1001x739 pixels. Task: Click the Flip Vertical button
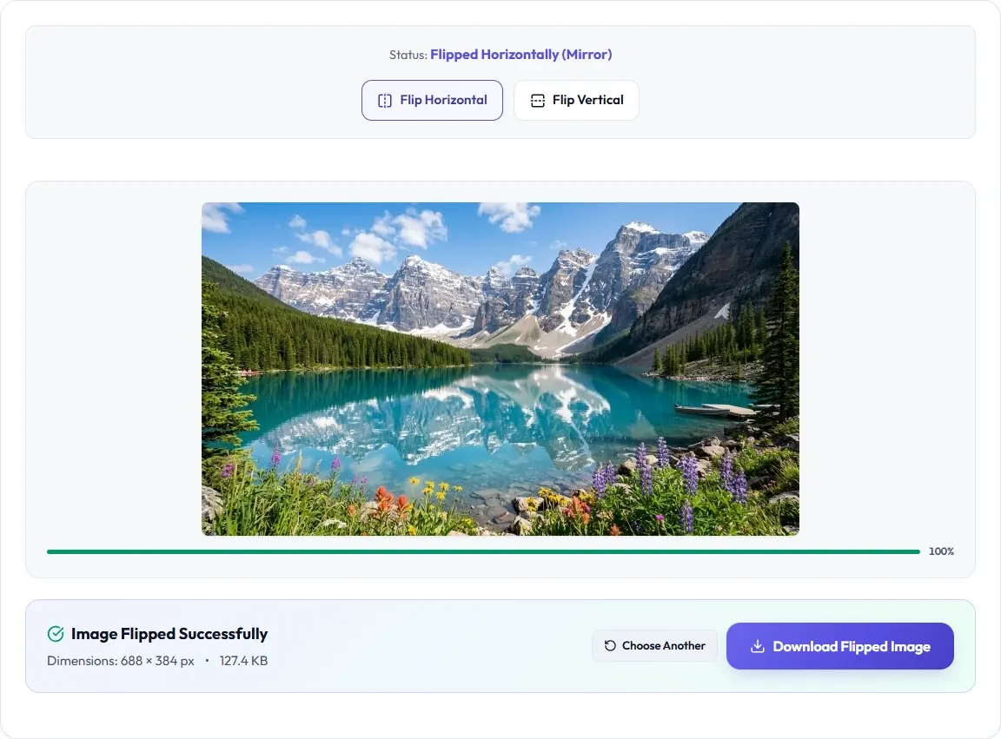(x=576, y=100)
